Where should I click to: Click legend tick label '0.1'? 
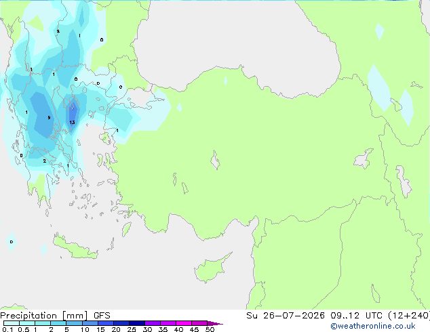[7, 329]
